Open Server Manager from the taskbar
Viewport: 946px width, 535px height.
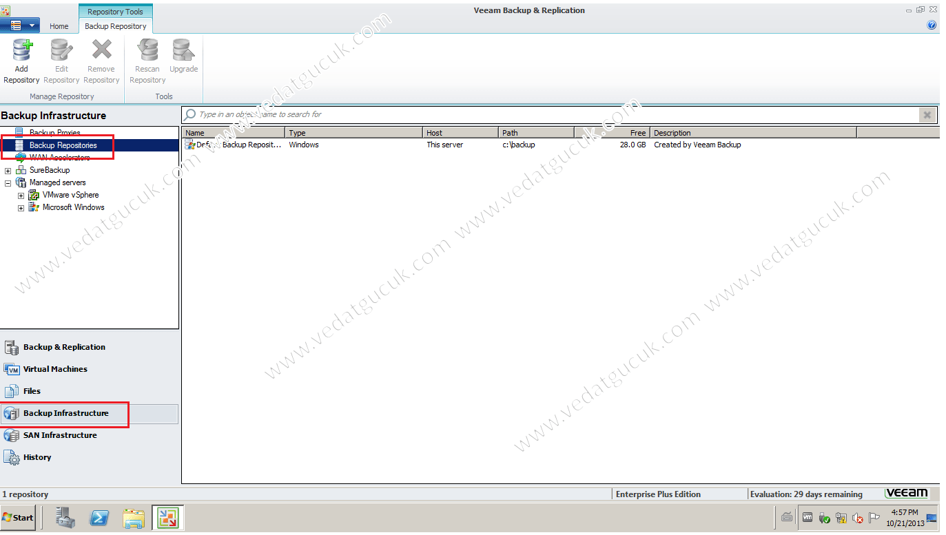point(66,518)
